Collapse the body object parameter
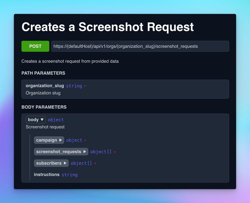This screenshot has height=203, width=250. click(x=35, y=119)
